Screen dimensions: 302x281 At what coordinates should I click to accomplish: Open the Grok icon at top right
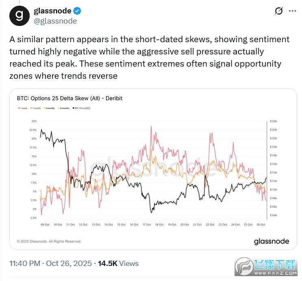point(279,11)
